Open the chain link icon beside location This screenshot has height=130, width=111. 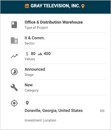102,111
